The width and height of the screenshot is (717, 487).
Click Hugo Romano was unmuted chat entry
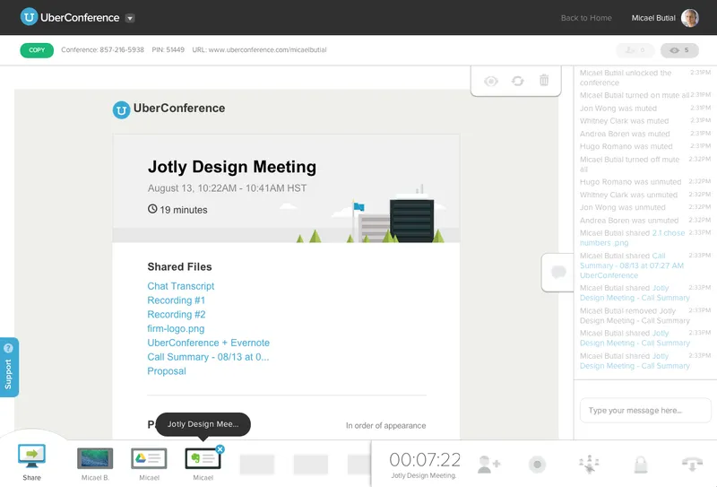tap(631, 182)
